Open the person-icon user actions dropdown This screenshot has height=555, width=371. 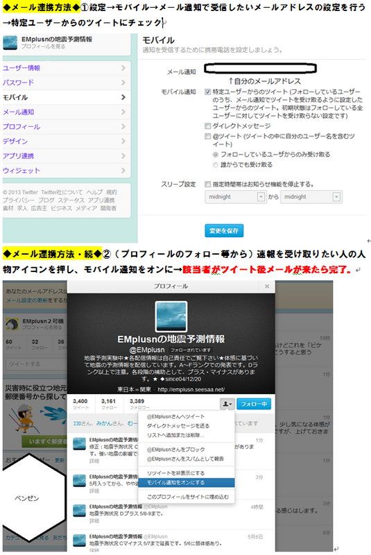point(227,404)
